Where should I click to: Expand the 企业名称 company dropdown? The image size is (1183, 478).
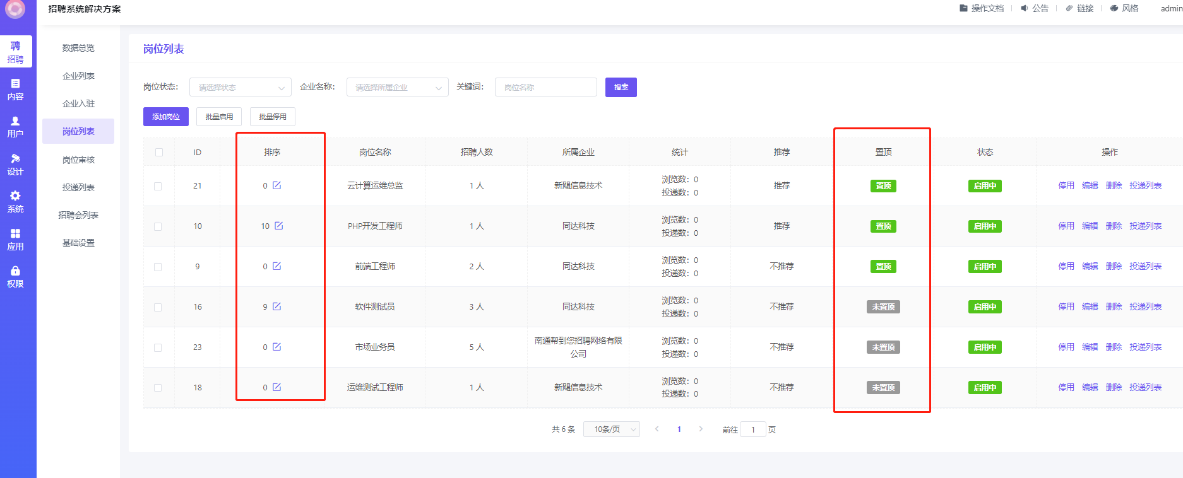click(397, 87)
